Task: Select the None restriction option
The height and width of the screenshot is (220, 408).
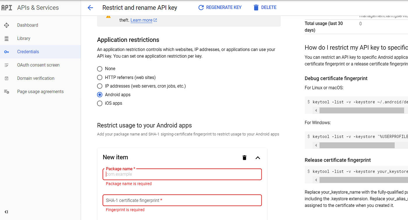Action: (100, 69)
